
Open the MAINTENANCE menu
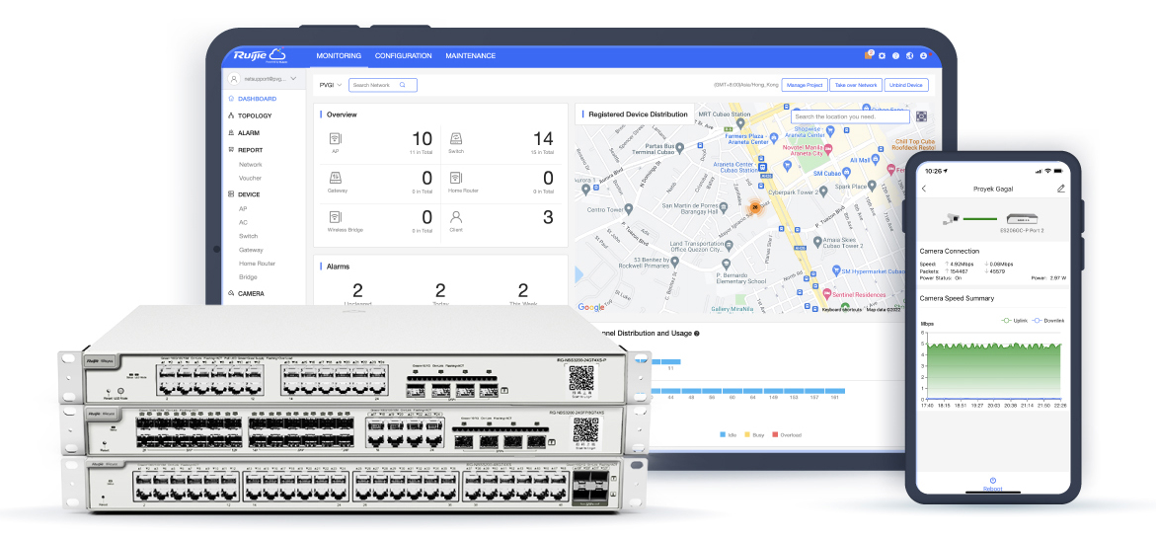[x=470, y=56]
